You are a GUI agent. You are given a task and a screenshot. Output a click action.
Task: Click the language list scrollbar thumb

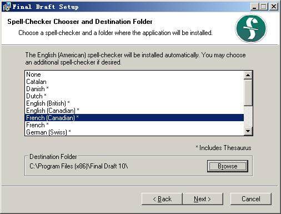click(x=248, y=93)
